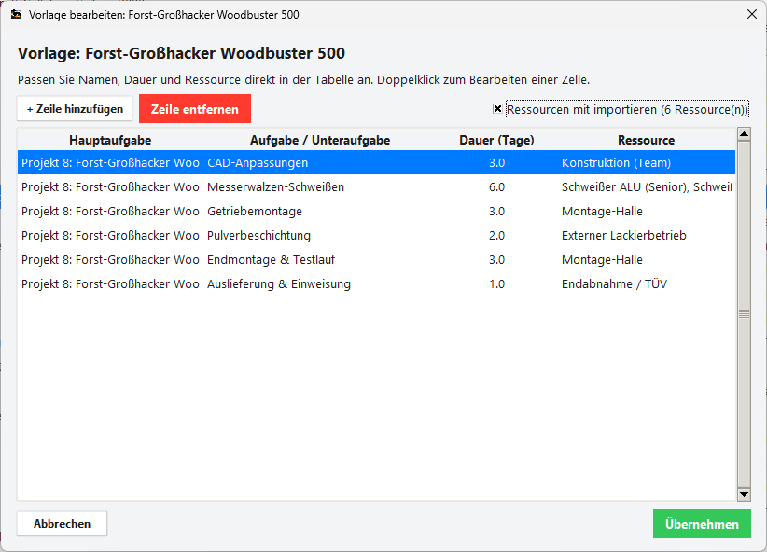This screenshot has height=552, width=767.
Task: Click the scrollbar down arrow
Action: [744, 494]
